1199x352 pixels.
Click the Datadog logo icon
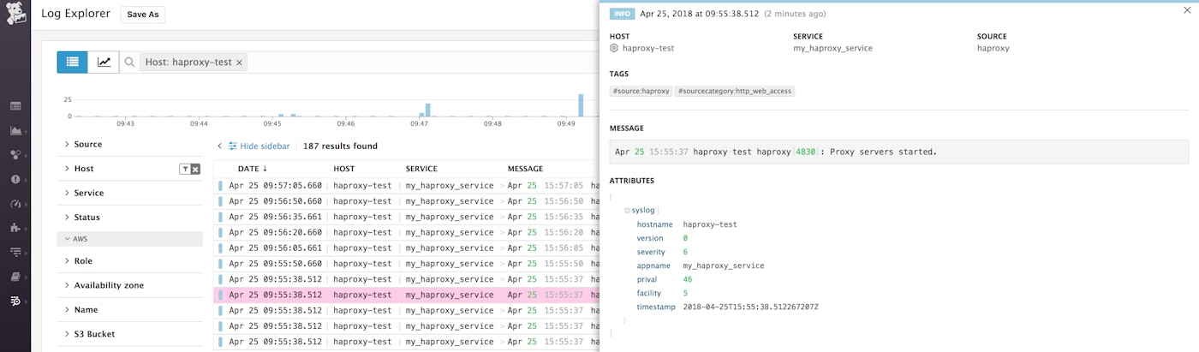(15, 15)
